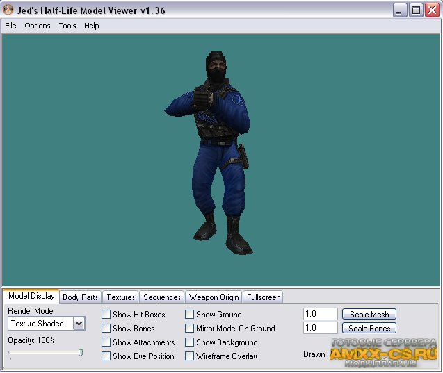Switch to the Body Parts tab

(x=81, y=297)
